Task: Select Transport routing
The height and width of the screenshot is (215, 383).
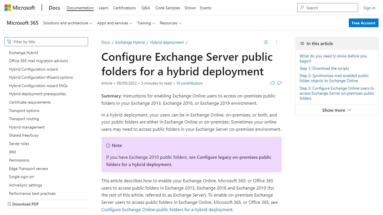Action: click(x=24, y=119)
